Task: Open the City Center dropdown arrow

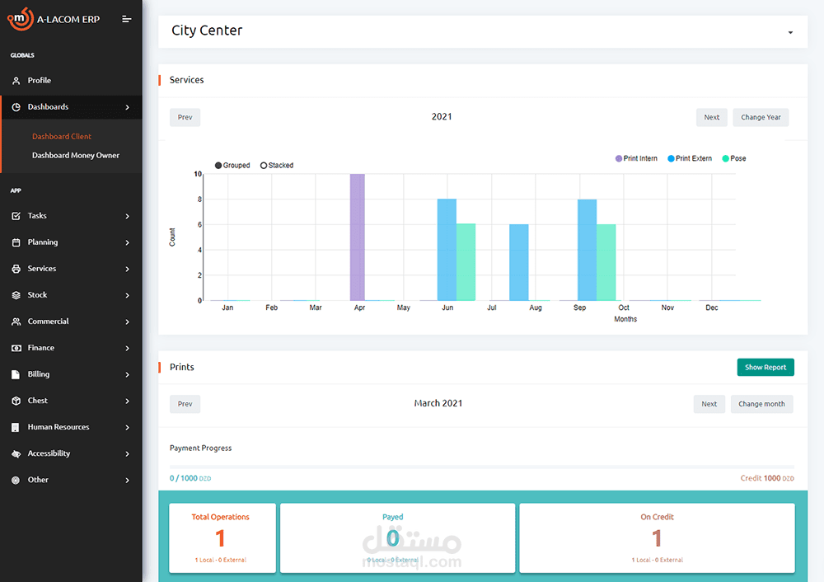Action: pyautogui.click(x=790, y=33)
